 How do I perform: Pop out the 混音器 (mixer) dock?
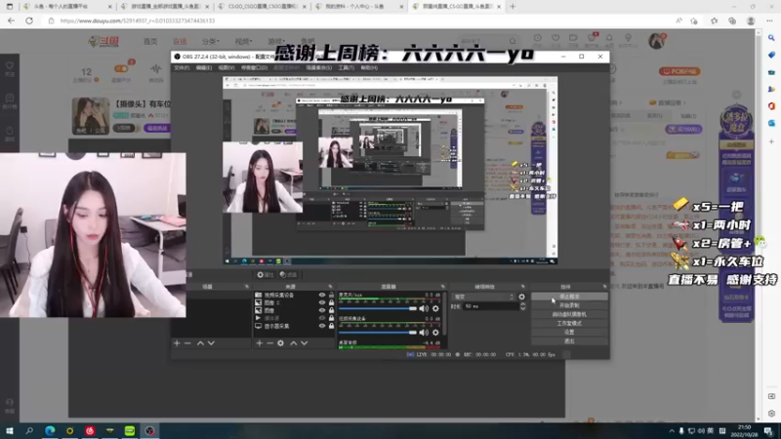[443, 287]
